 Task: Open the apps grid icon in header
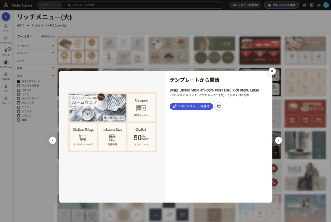pos(312,5)
